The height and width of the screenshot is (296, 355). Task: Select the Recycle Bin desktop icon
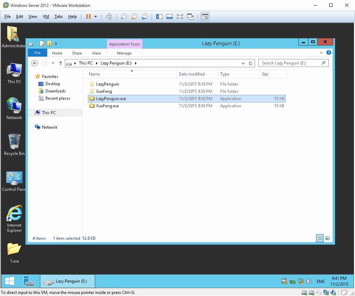(x=14, y=145)
